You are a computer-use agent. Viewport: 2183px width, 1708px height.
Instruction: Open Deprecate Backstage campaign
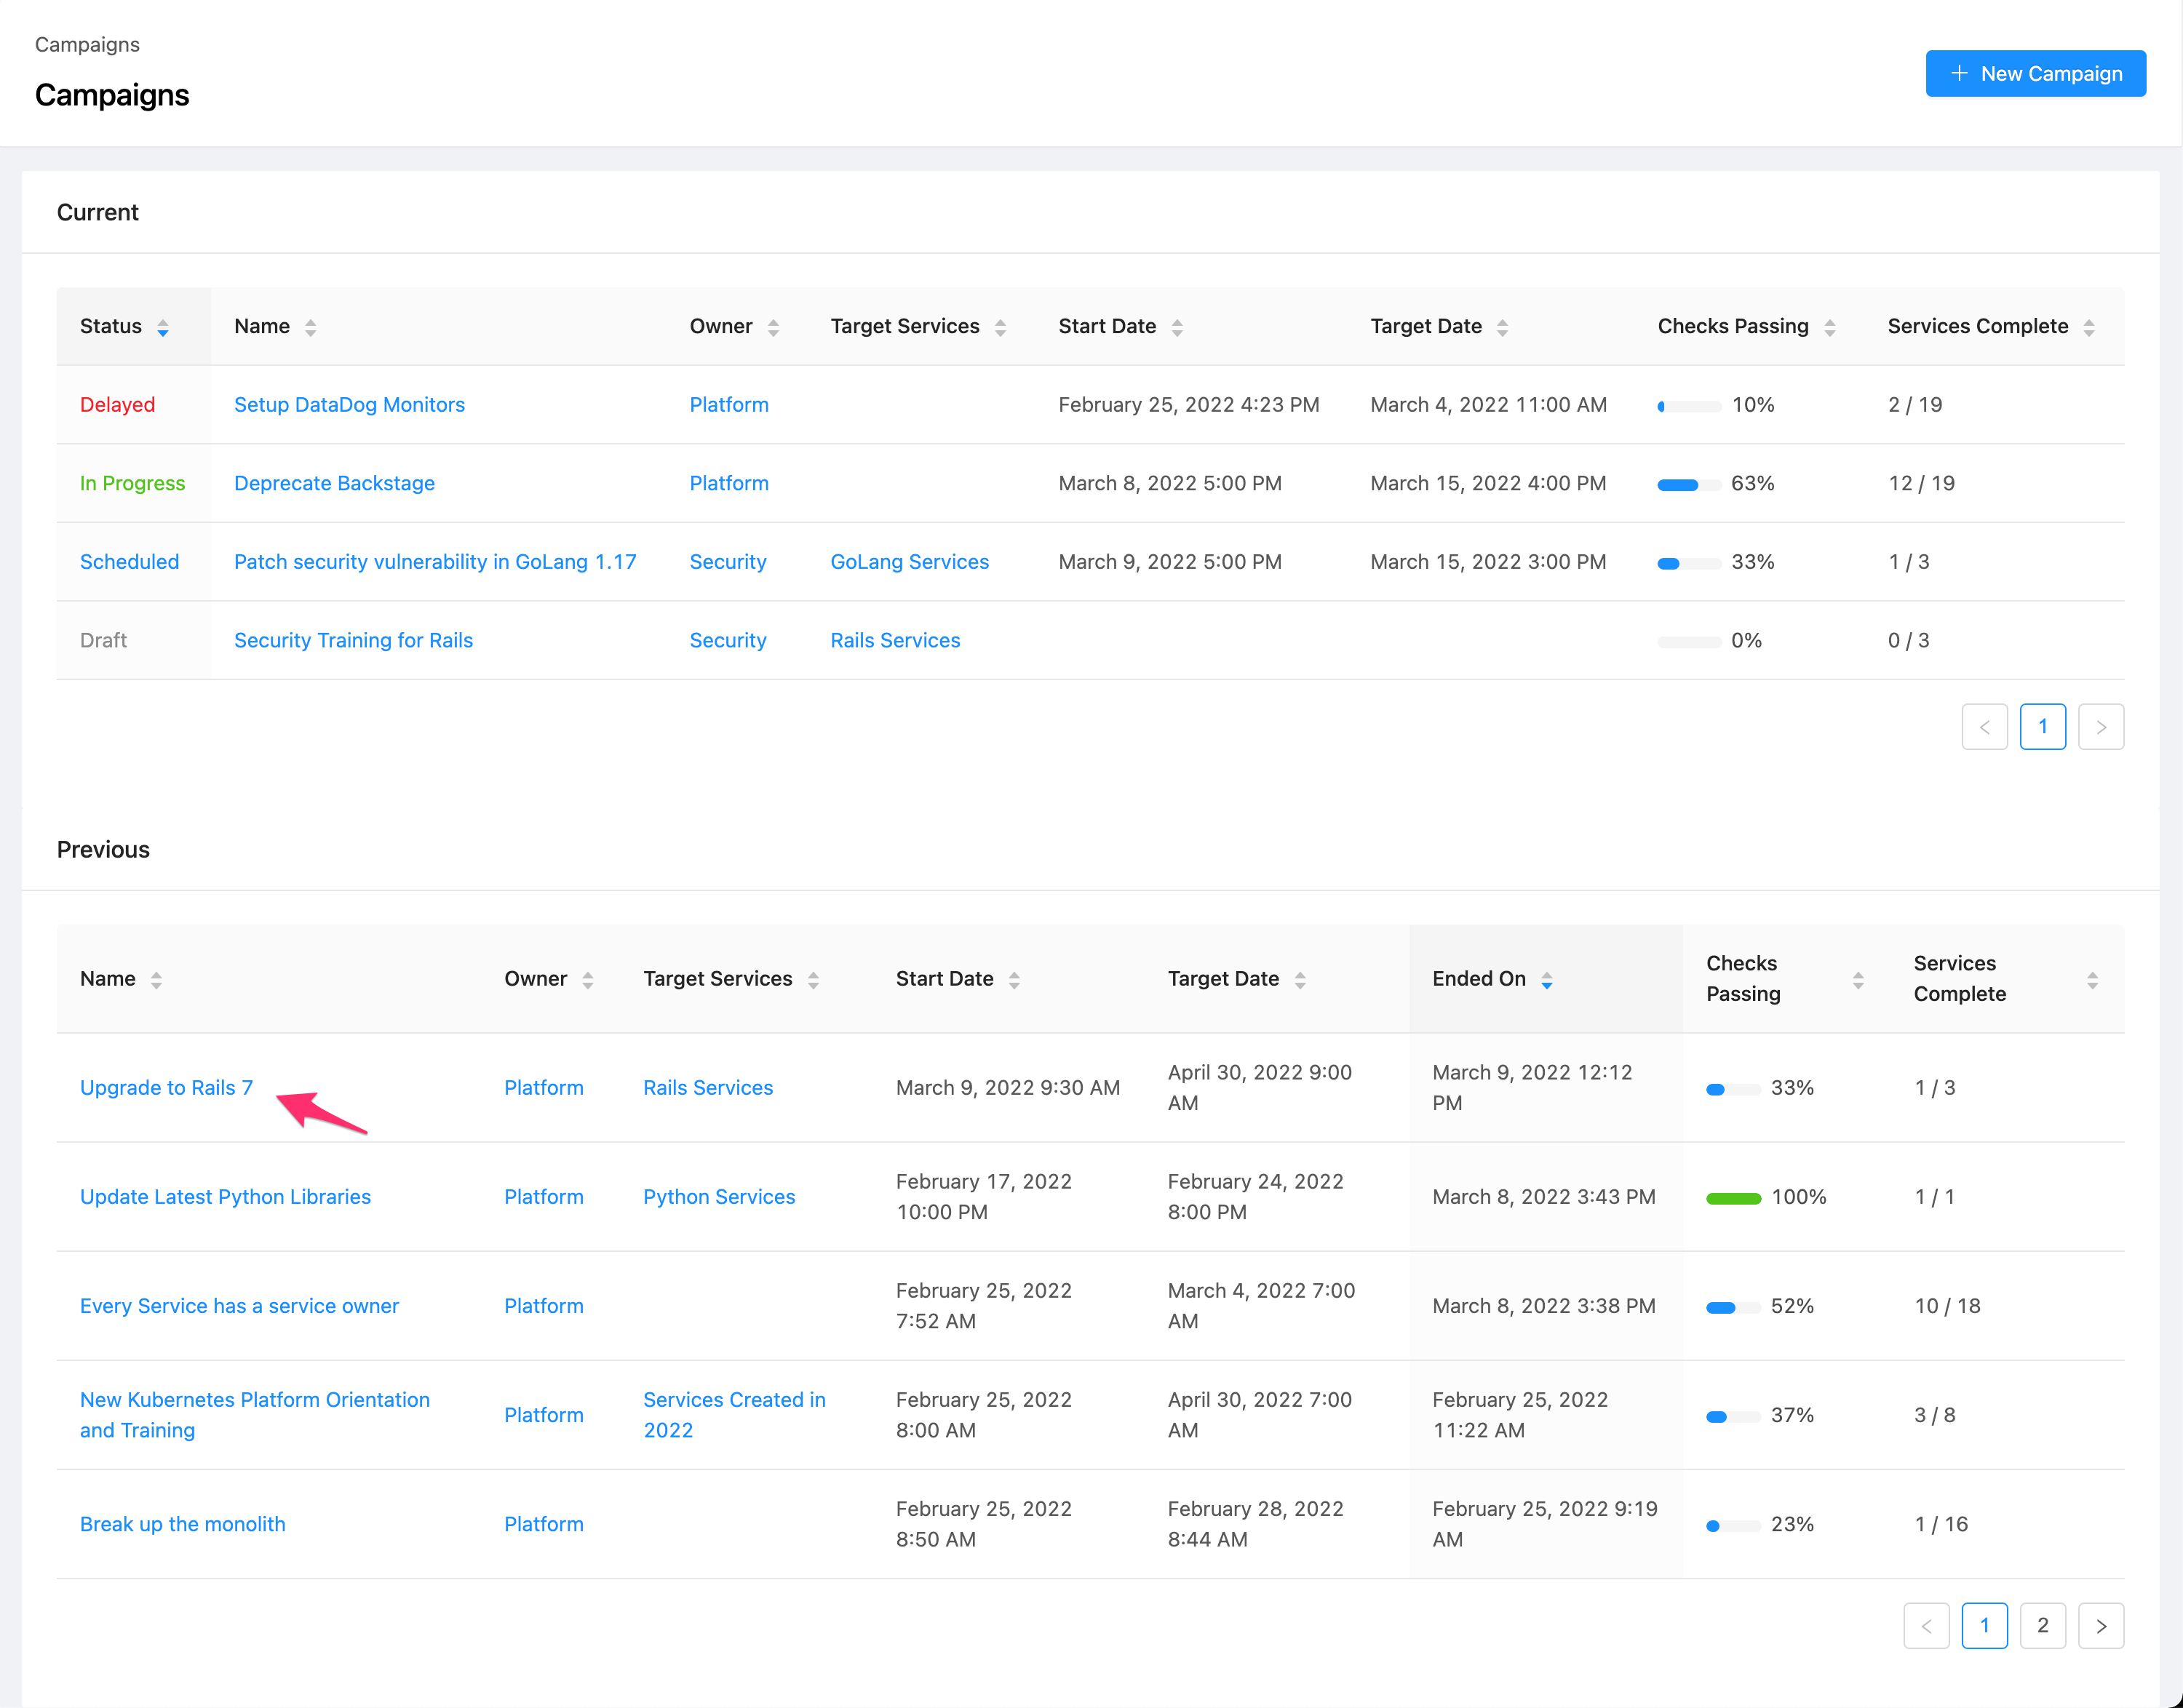[334, 483]
